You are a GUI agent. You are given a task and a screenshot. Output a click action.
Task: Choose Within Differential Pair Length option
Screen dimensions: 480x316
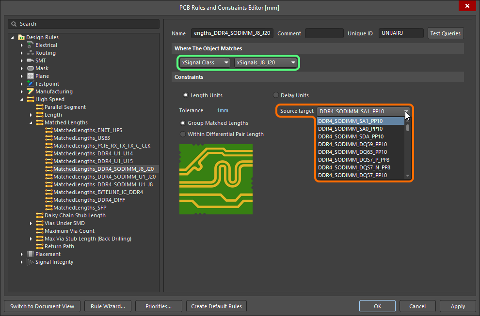[x=183, y=134]
